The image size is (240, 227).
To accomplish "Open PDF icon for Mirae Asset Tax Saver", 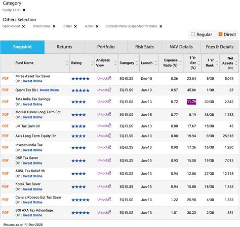I will (x=5, y=79).
